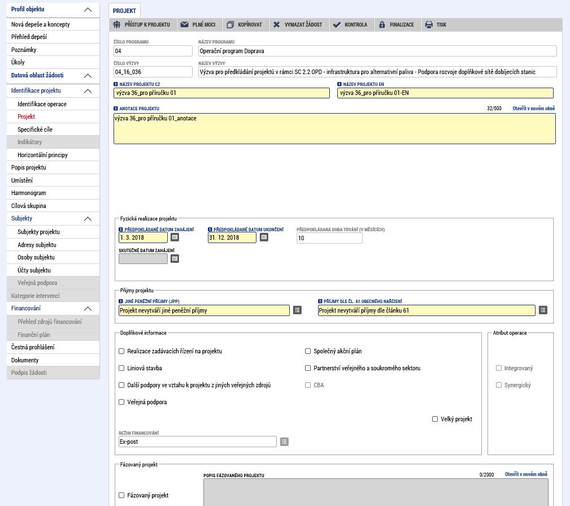The height and width of the screenshot is (506, 570).
Task: Open list picker for Režim financování
Action: point(284,442)
